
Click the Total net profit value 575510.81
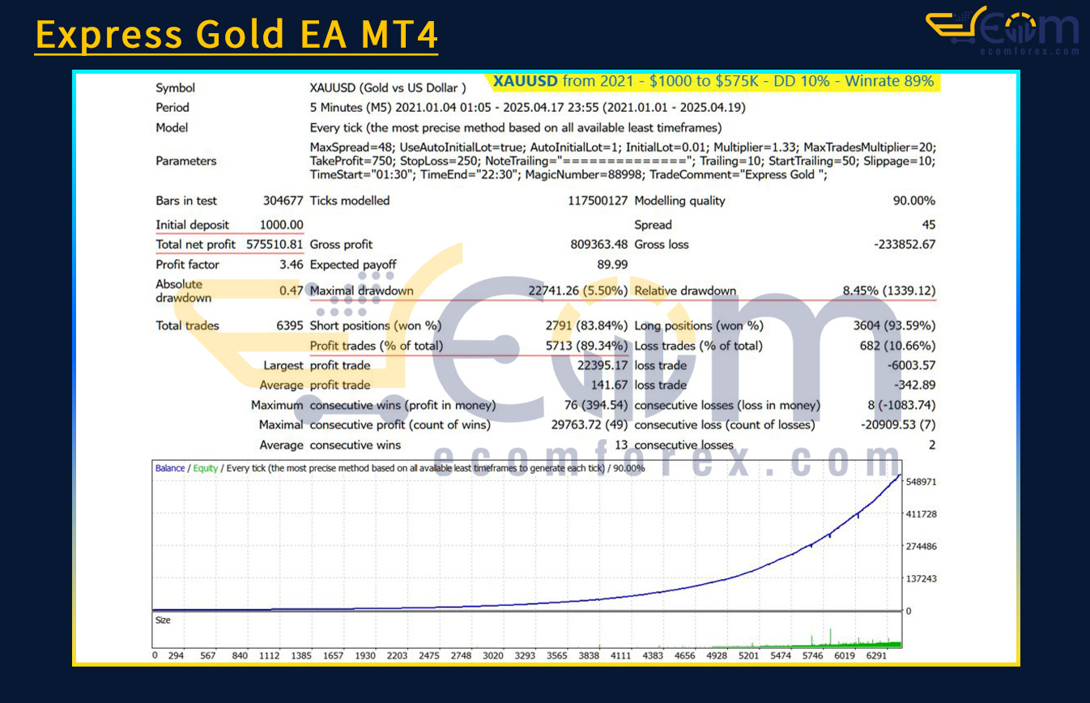coord(275,245)
